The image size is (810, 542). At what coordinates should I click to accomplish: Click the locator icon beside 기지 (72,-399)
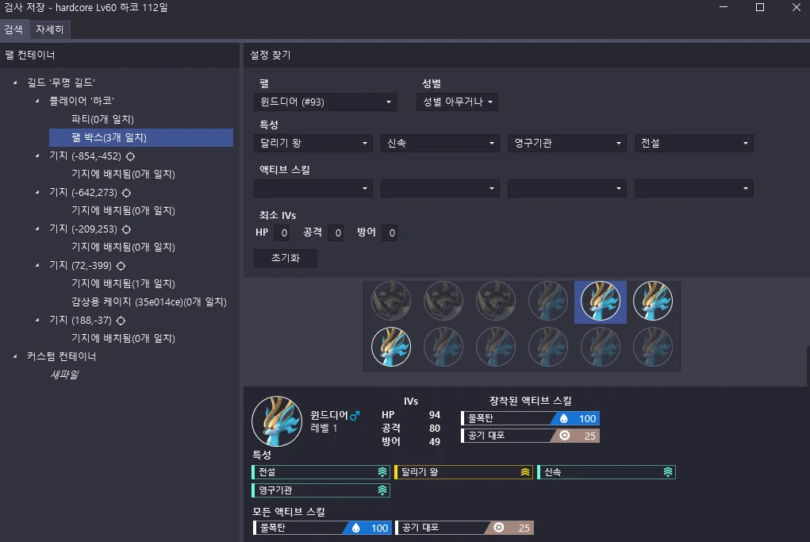tap(121, 266)
